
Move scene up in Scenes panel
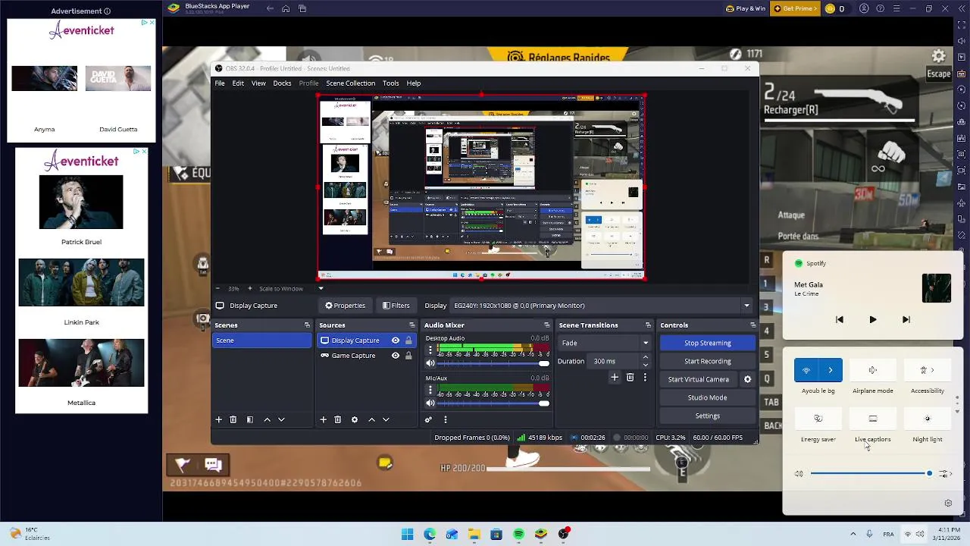point(267,419)
